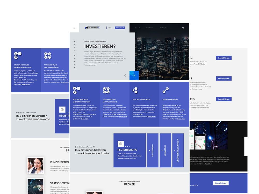Click the Registrierung login icon in center mockup
This screenshot has height=194, width=259.
pyautogui.click(x=121, y=144)
